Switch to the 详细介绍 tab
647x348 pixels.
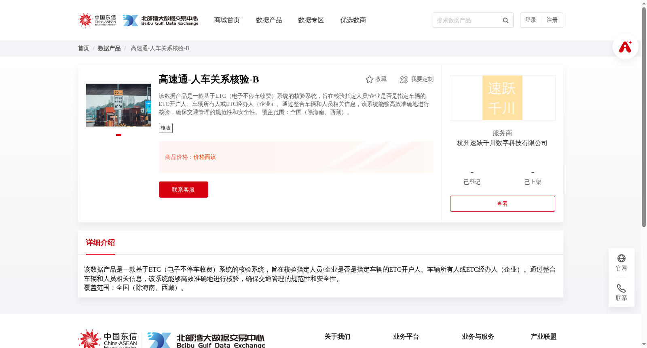[x=100, y=243]
